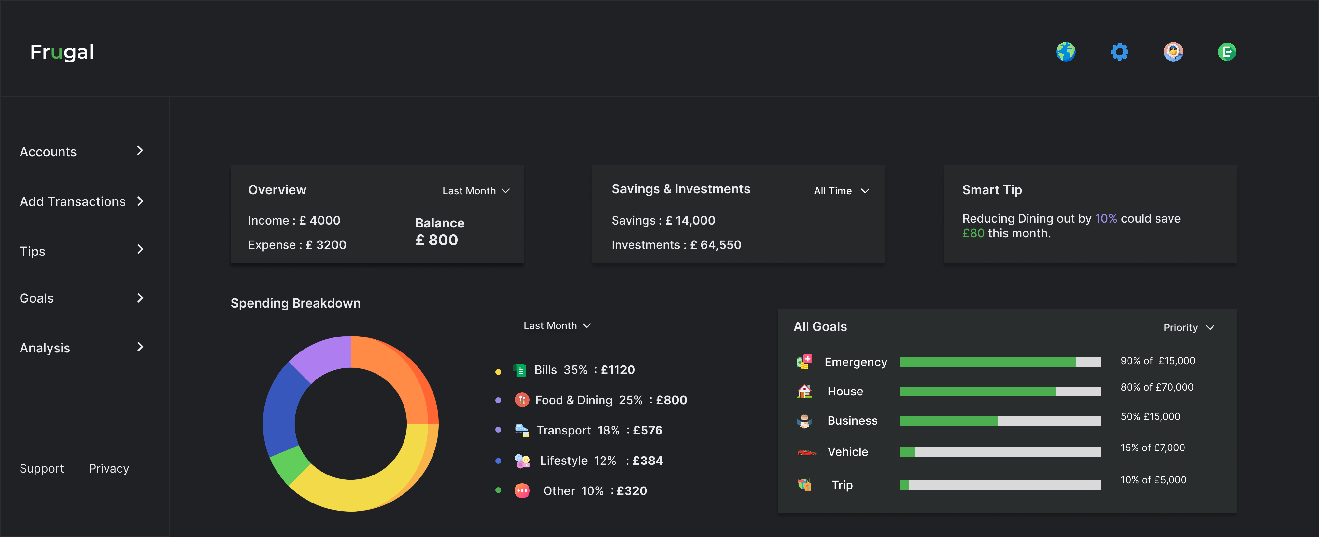The height and width of the screenshot is (537, 1319).
Task: Click the green logout icon
Action: click(1227, 52)
